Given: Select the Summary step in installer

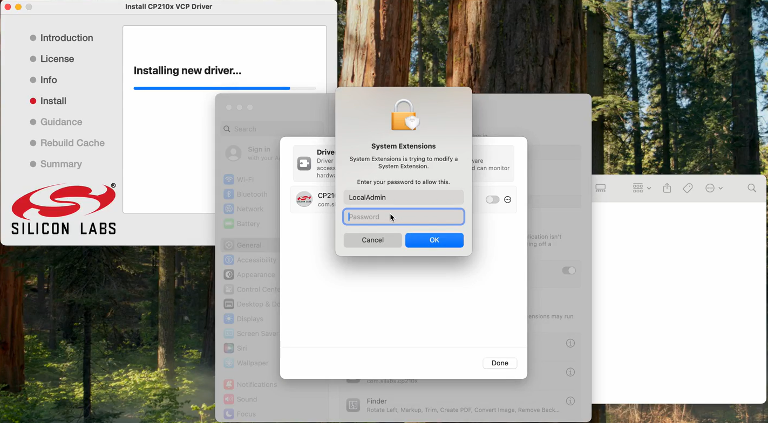Looking at the screenshot, I should 61,164.
